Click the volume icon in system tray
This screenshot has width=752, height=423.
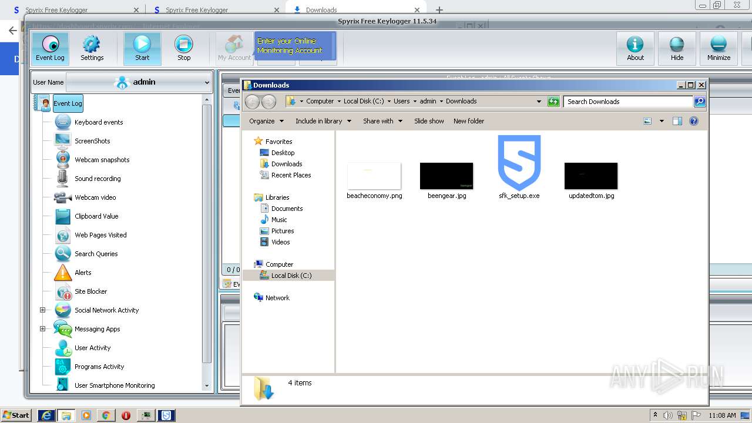(x=668, y=415)
